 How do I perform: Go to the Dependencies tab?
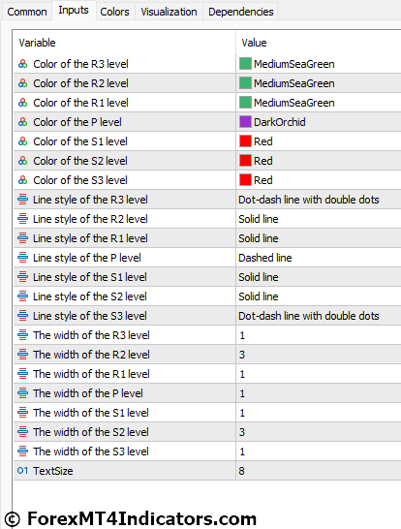(x=241, y=12)
